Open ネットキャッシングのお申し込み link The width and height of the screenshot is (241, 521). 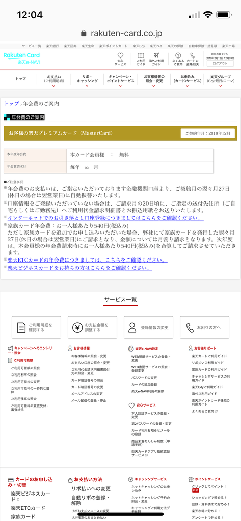tap(150, 489)
